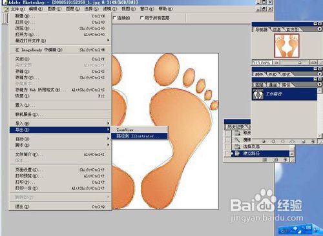The image size is (323, 236).
Task: Switch to the 图层 (Layers) panel tab
Action: 259,85
